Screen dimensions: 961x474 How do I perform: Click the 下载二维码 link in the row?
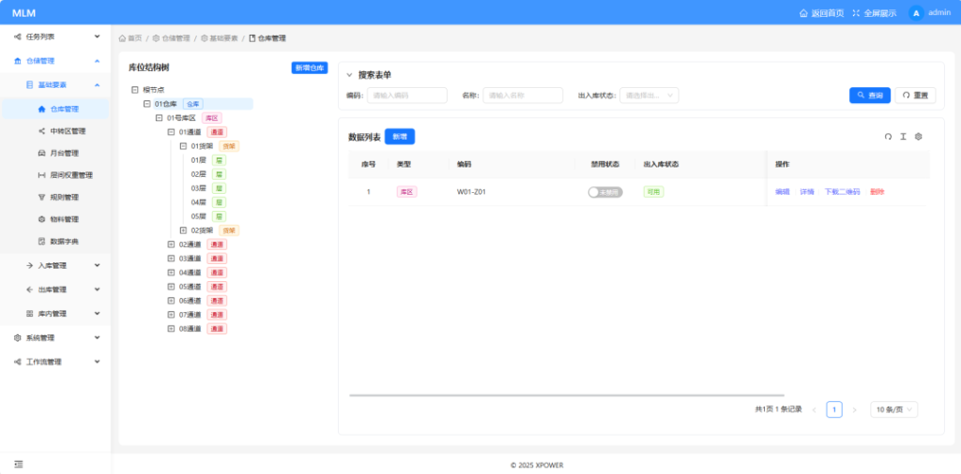(x=842, y=192)
